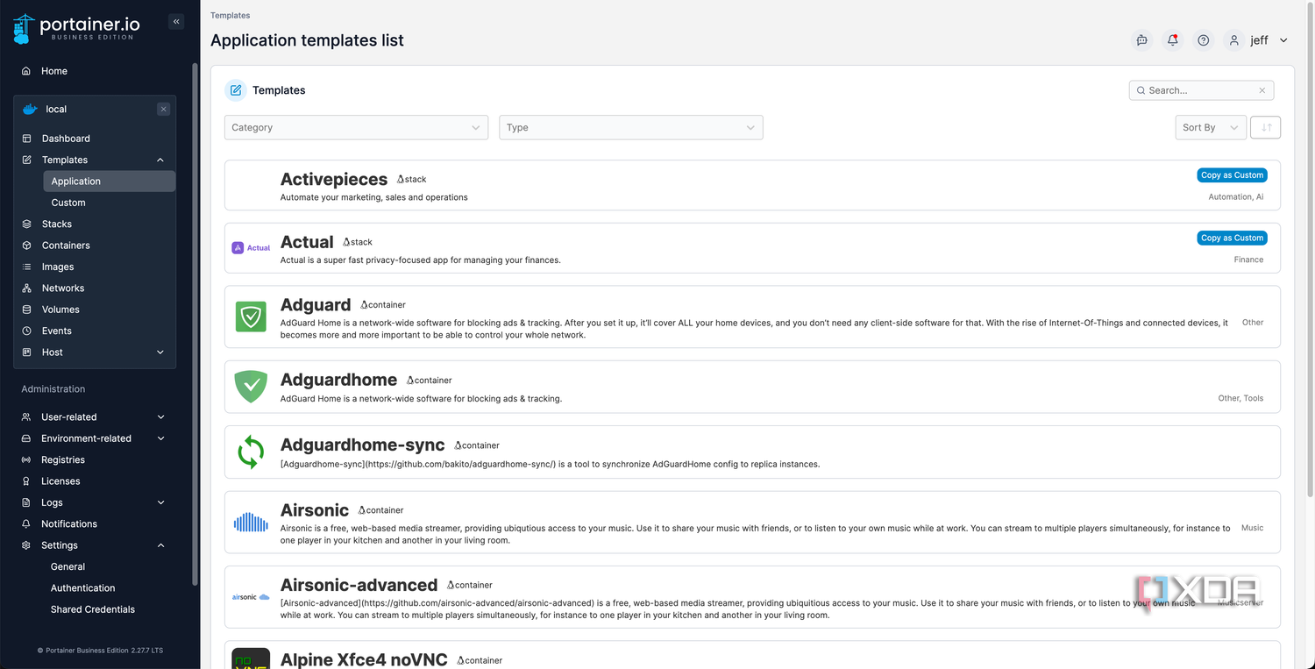Click the help question-mark icon

1204,40
